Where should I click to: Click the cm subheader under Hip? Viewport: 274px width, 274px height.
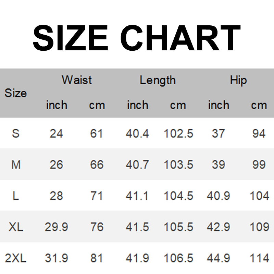[259, 105]
